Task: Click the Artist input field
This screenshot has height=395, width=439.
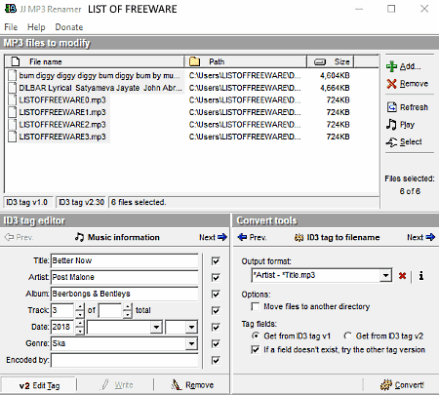Action: [125, 277]
